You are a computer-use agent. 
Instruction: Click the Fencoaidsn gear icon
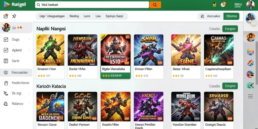tap(6, 73)
